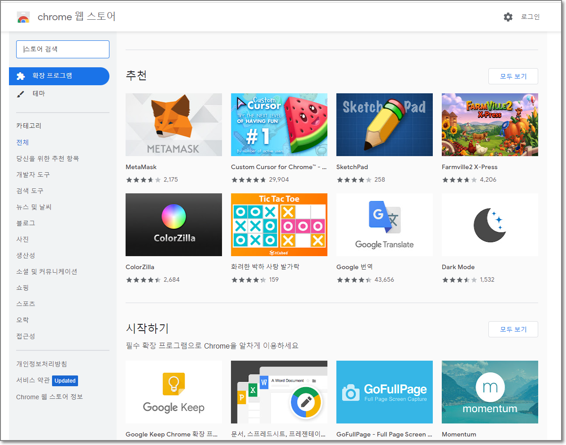Open the Google Translate thumbnail
566x445 pixels.
(x=384, y=225)
